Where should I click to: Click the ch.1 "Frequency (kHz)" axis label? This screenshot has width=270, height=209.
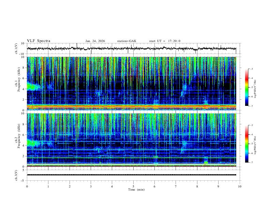coord(19,80)
